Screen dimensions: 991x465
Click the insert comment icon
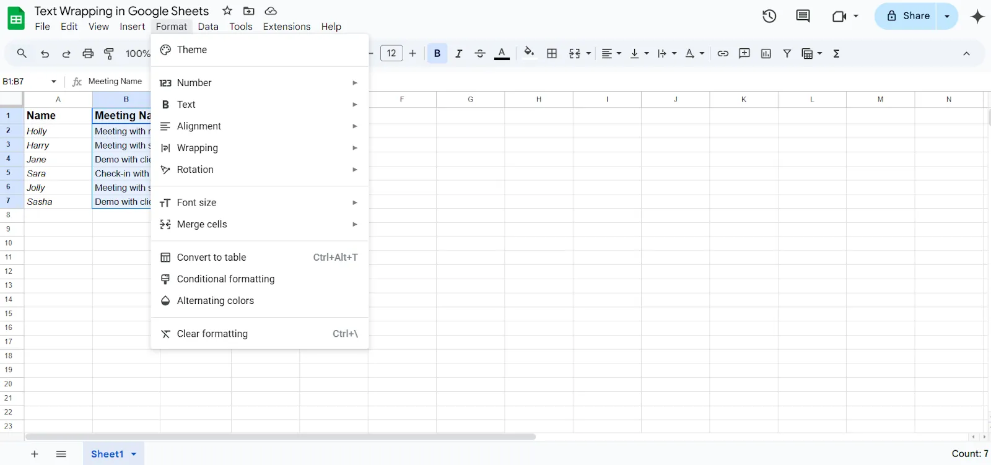pos(744,54)
